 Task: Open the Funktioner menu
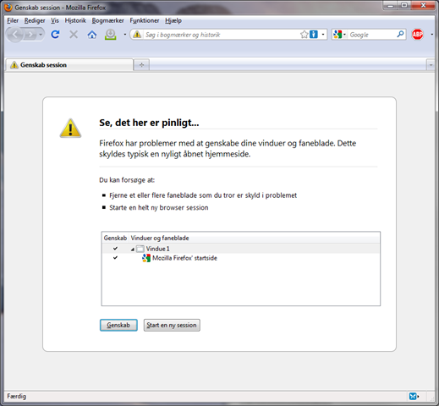145,20
